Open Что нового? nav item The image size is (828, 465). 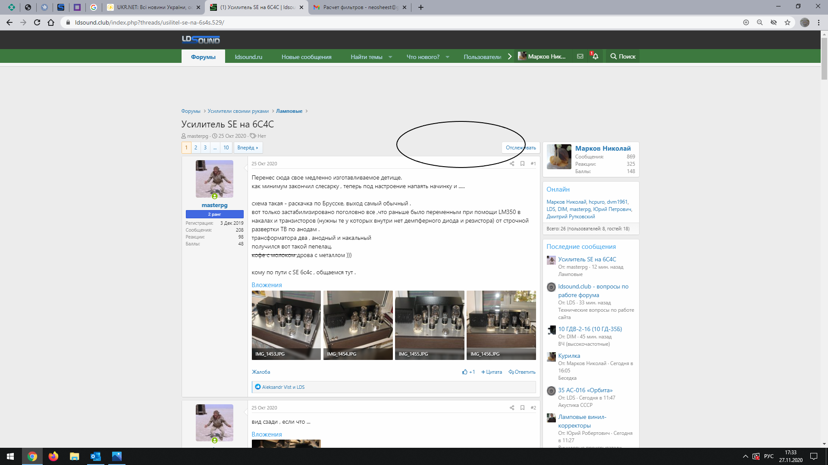point(423,56)
